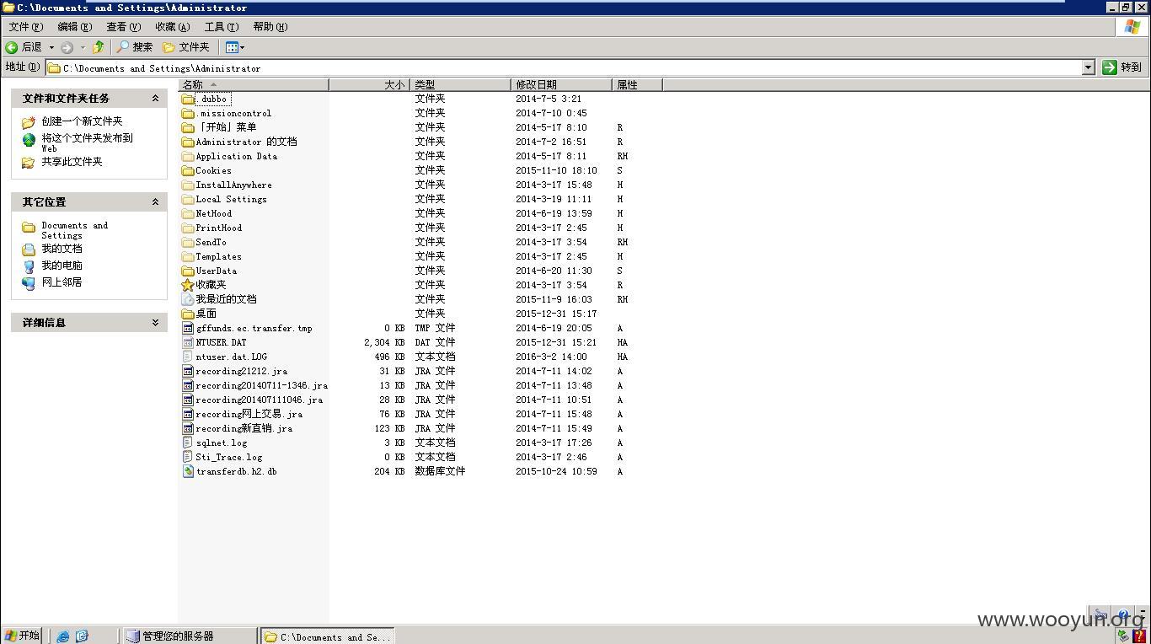Switch to 管理您的服务器 taskbar window
The width and height of the screenshot is (1151, 644).
click(189, 636)
